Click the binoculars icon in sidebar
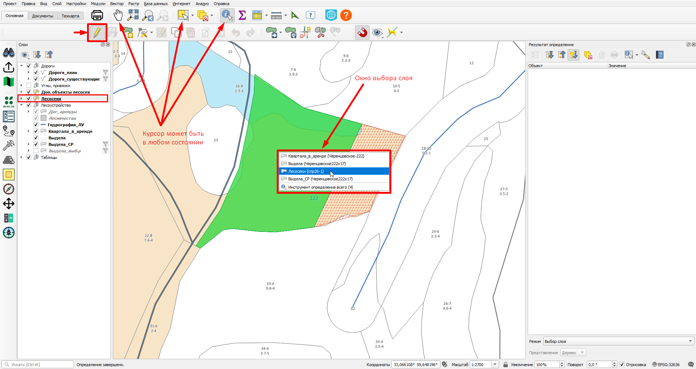Image resolution: width=696 pixels, height=369 pixels. tap(9, 53)
